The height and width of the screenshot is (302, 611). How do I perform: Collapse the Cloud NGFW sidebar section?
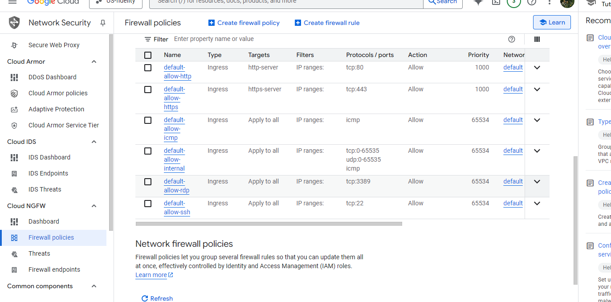tap(94, 206)
